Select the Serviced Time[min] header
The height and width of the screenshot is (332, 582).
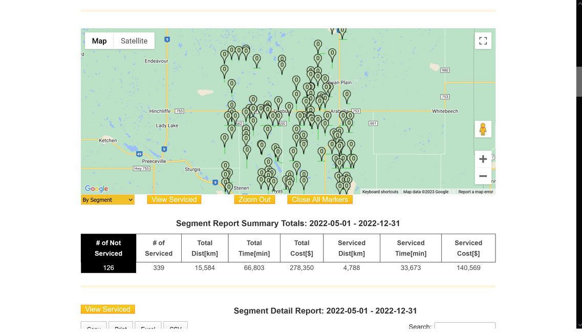[x=411, y=248]
